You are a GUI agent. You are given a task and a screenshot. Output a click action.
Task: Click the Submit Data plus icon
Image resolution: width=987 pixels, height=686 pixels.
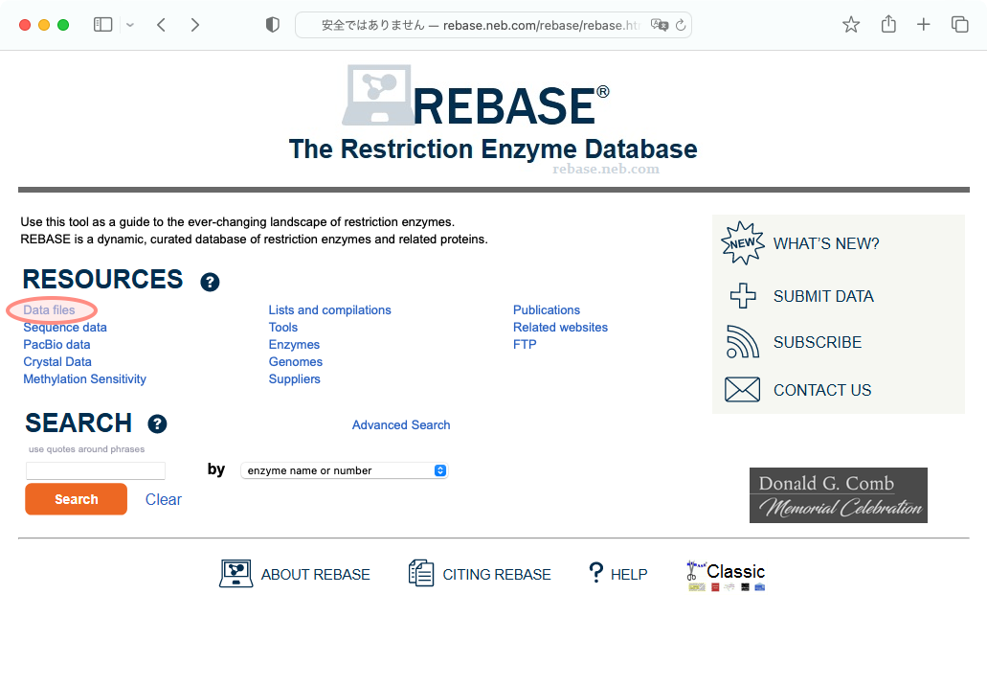[x=743, y=295]
